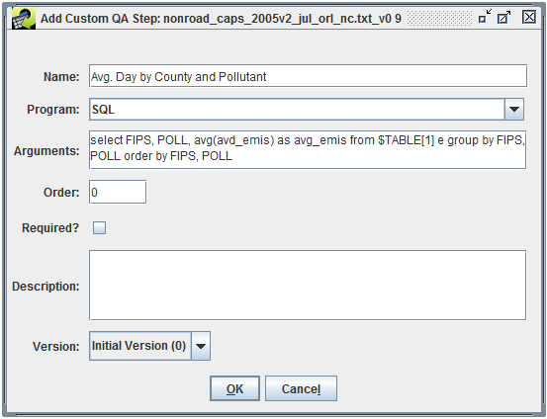Select Initial Version (0) combo box

coord(149,346)
